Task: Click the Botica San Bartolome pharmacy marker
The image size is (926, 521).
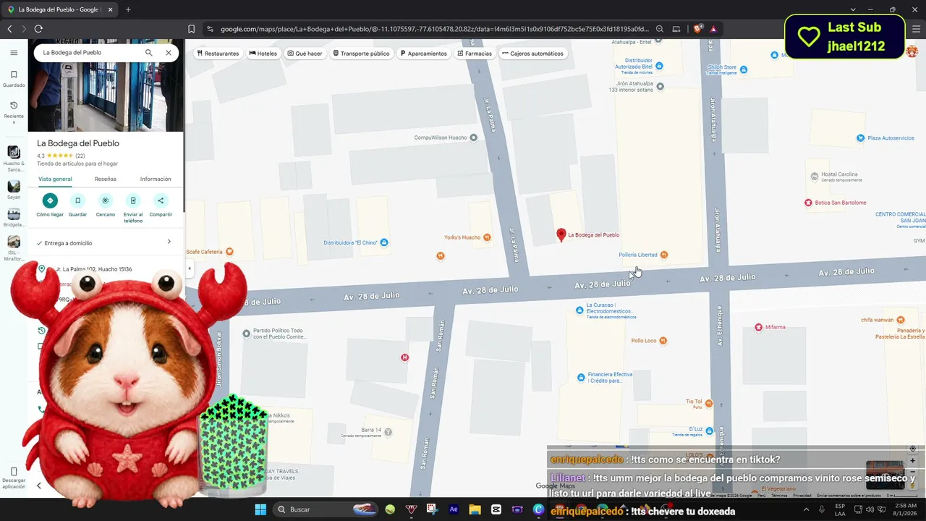Action: [x=808, y=203]
